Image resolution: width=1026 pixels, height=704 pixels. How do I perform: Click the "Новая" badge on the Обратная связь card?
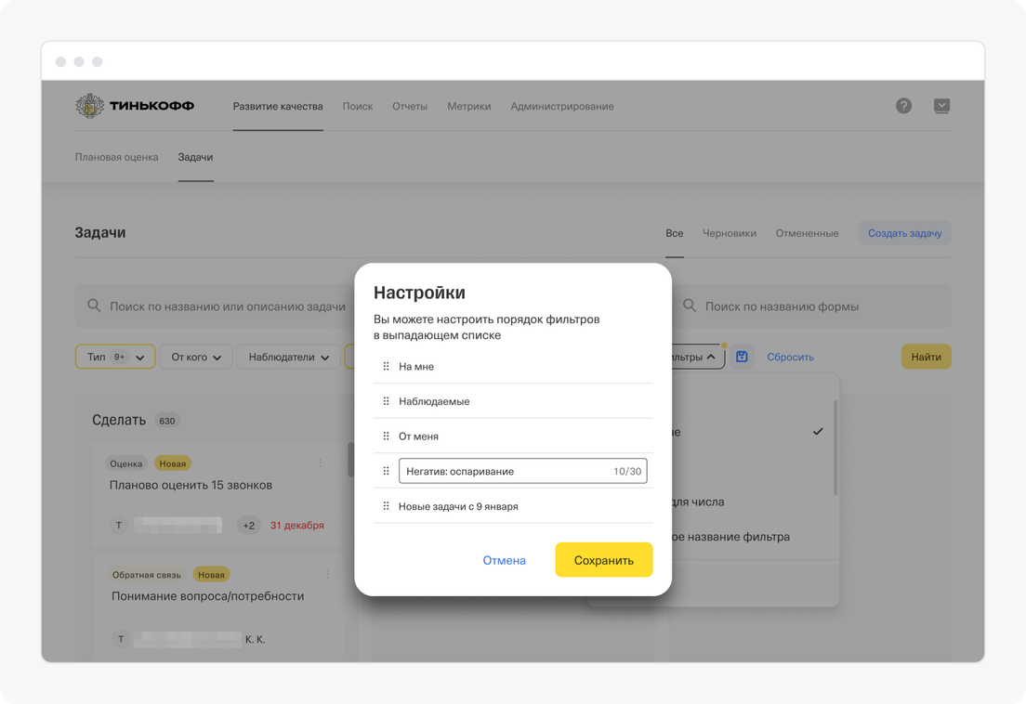211,575
